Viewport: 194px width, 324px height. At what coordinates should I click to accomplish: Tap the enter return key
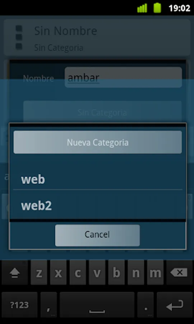(x=175, y=305)
